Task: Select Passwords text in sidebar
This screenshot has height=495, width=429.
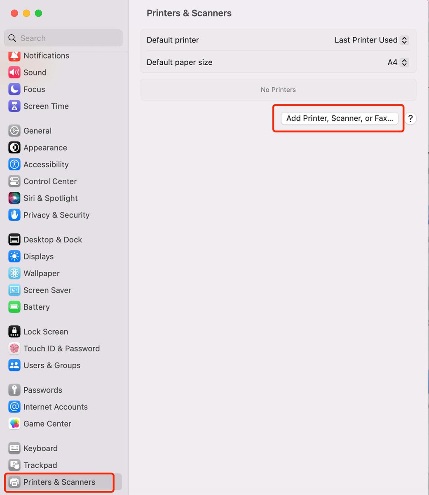Action: (43, 390)
